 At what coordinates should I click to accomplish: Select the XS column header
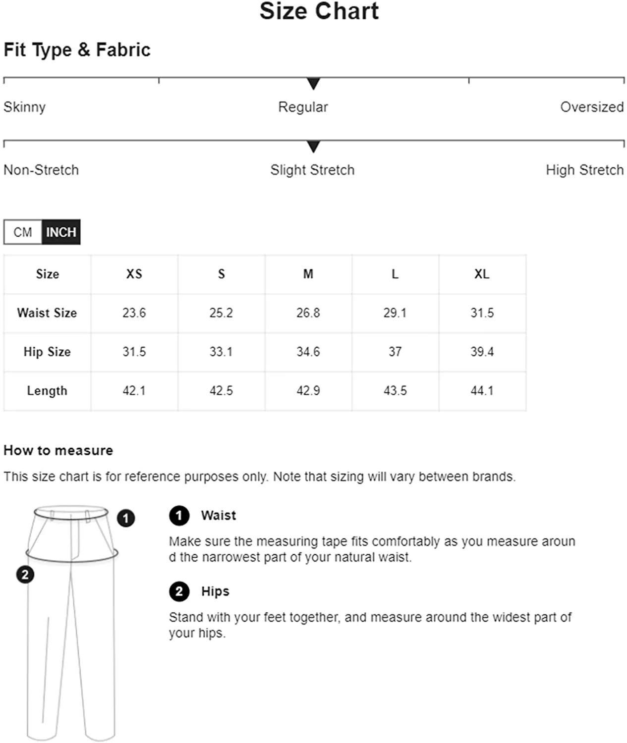[x=134, y=274]
